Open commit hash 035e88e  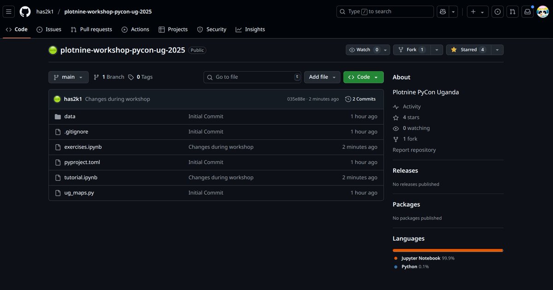296,99
